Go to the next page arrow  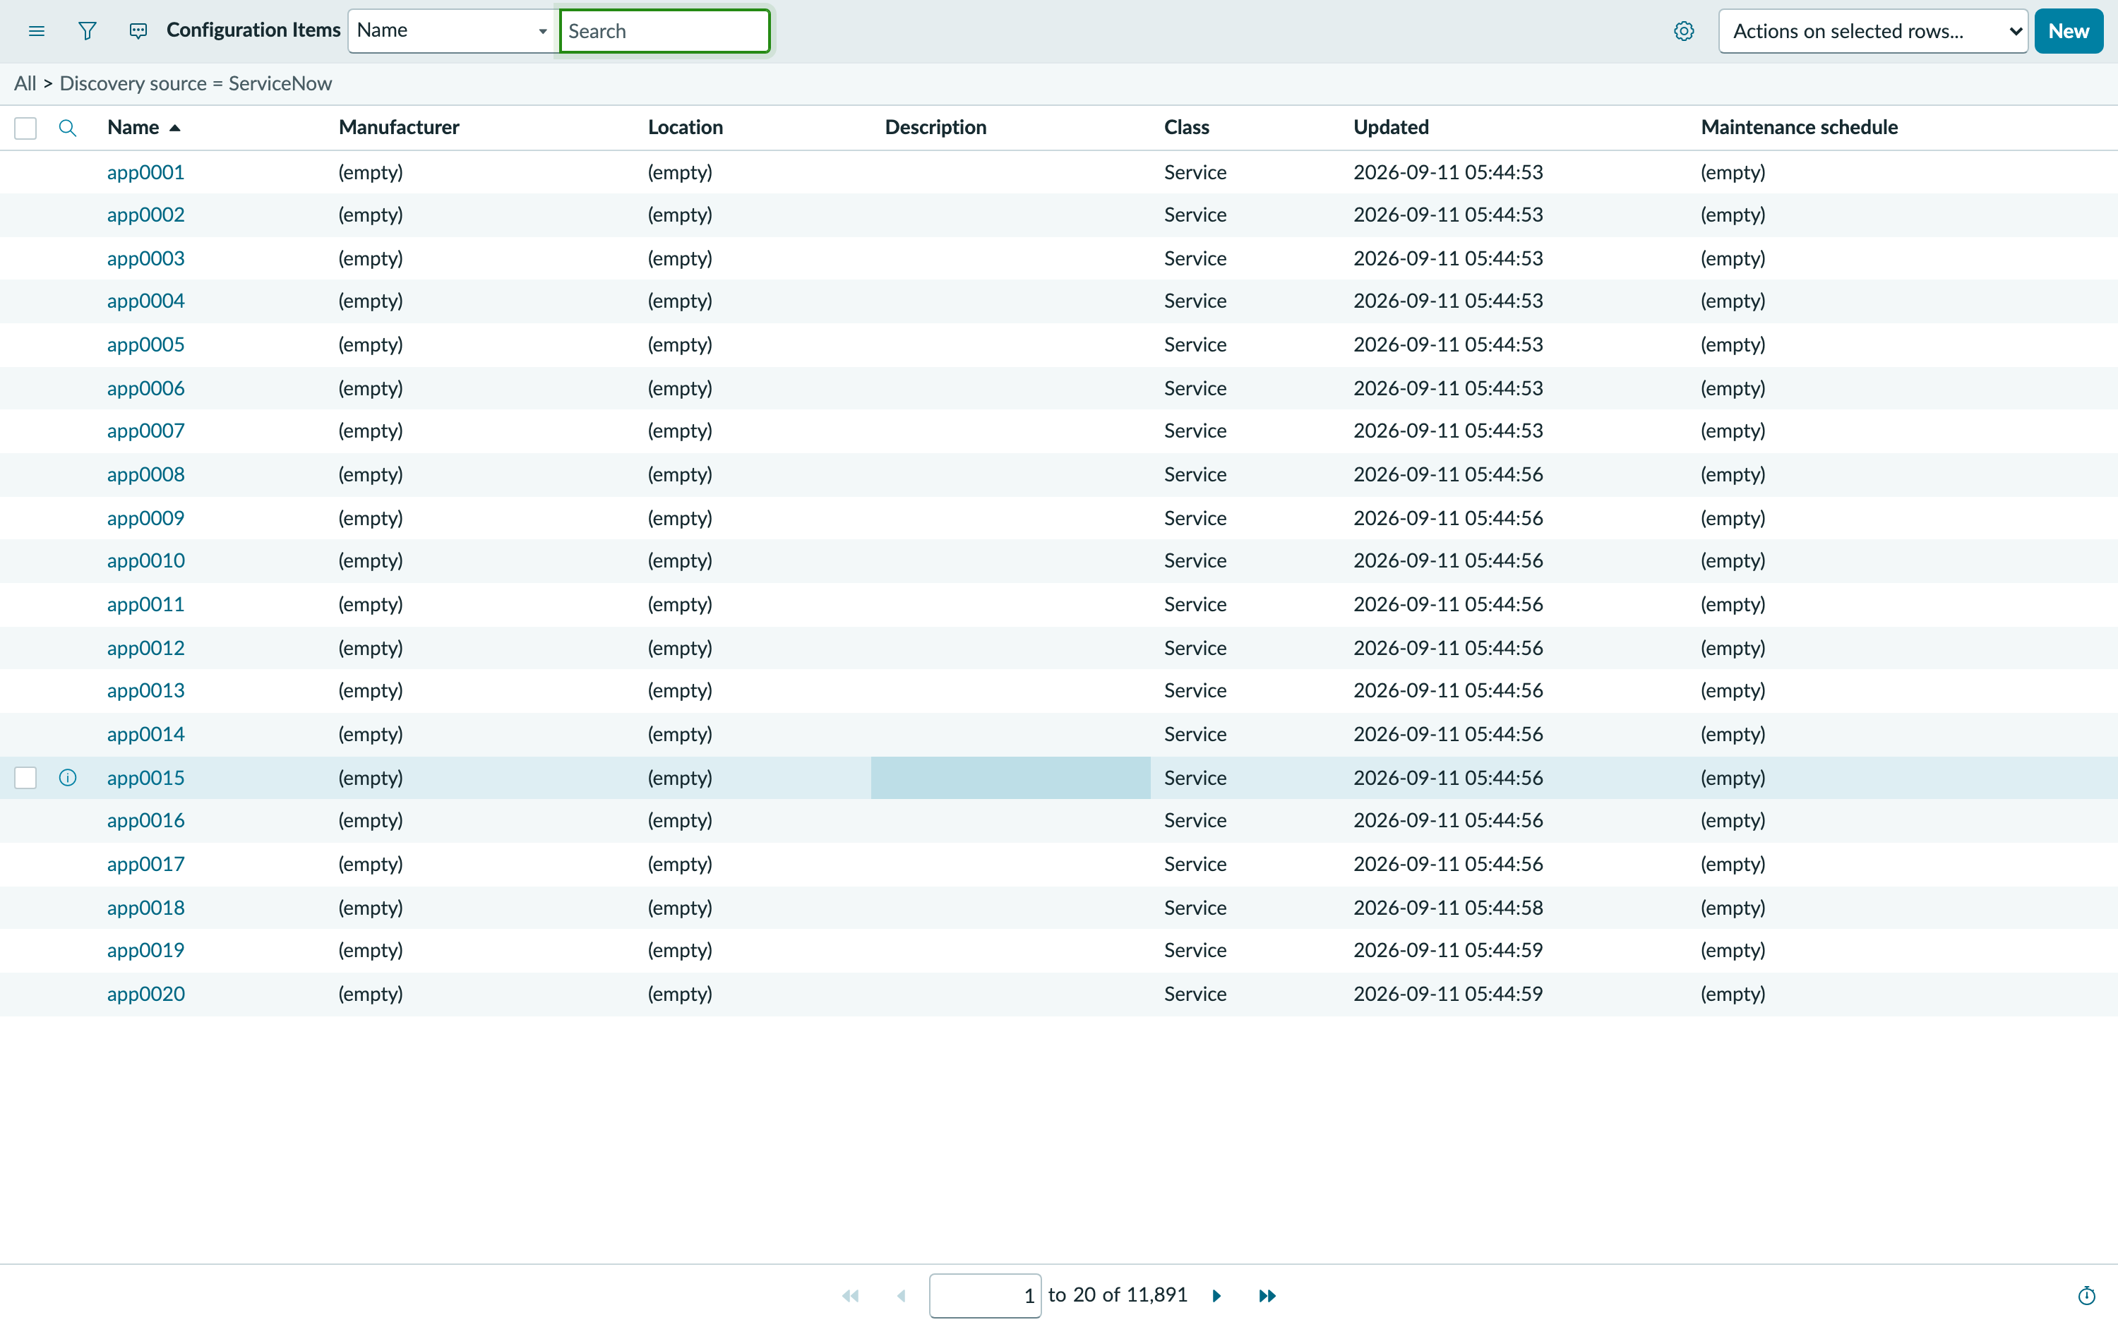(x=1216, y=1295)
